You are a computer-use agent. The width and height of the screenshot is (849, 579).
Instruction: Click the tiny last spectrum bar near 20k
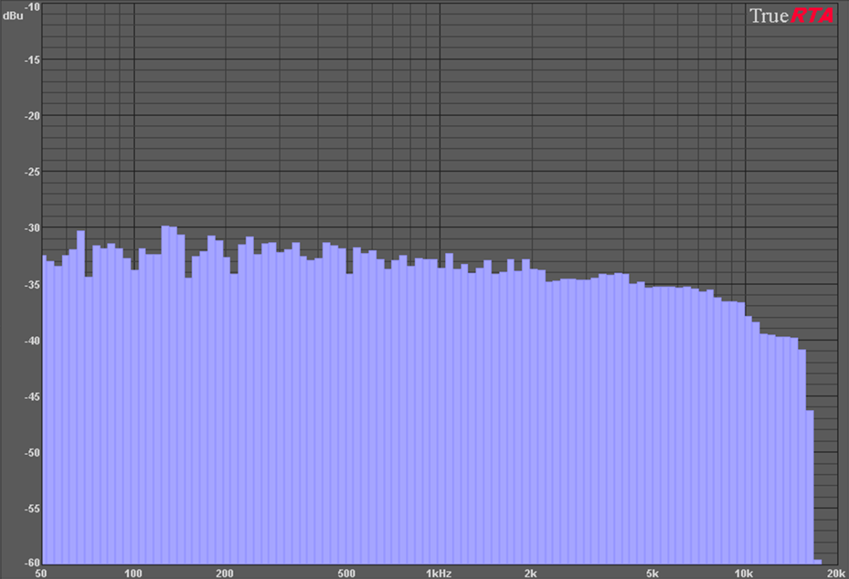point(818,562)
